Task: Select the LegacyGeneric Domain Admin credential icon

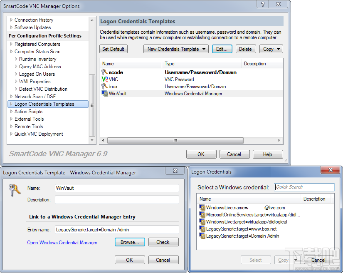Action: click(x=202, y=236)
